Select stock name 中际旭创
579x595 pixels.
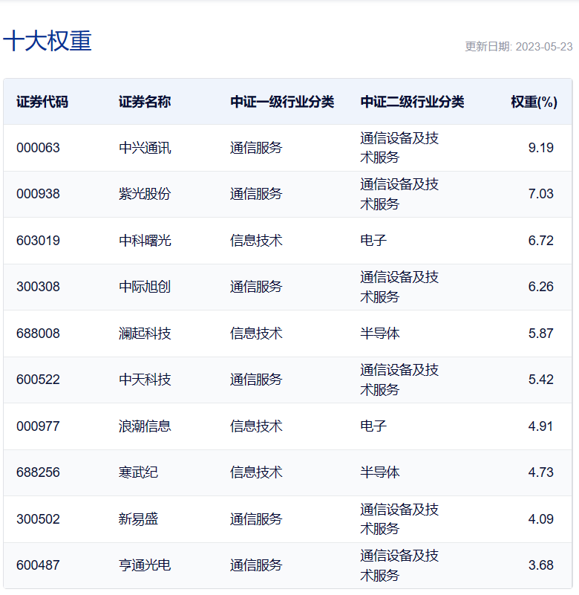coord(145,287)
